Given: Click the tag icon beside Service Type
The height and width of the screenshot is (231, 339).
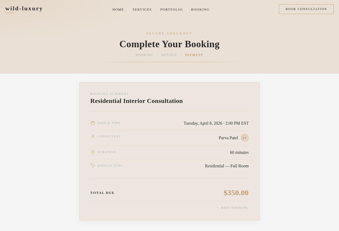Looking at the screenshot, I should pyautogui.click(x=93, y=165).
